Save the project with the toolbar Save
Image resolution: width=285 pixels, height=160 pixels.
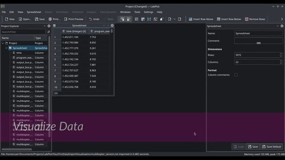click(40, 19)
